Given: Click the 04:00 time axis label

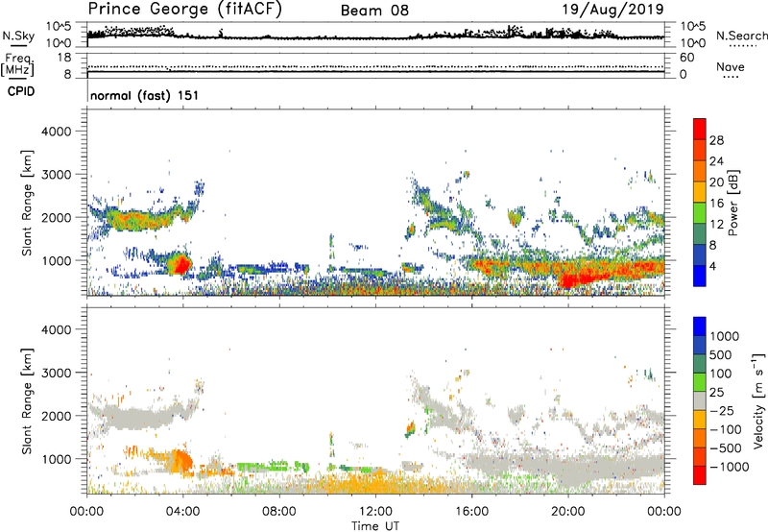Looking at the screenshot, I should [x=183, y=512].
